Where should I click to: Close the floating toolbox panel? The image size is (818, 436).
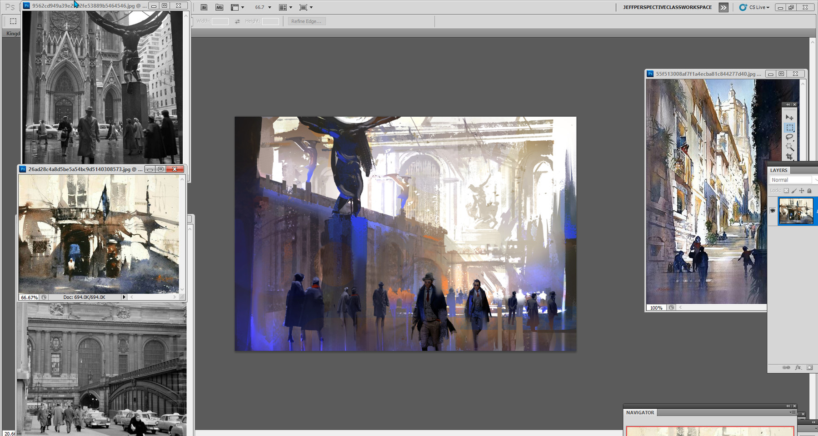point(794,104)
